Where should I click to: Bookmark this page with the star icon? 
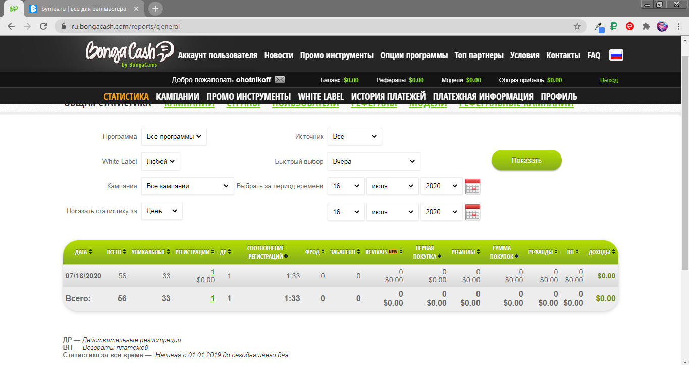(577, 26)
